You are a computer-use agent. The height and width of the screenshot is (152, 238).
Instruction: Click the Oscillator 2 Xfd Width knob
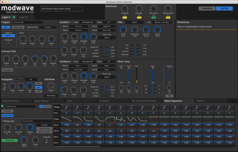click(84, 76)
